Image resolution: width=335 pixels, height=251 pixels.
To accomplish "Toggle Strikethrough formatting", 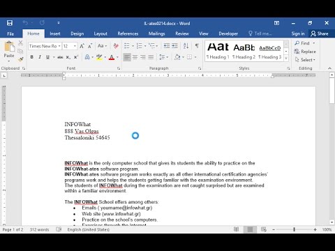I will [x=60, y=57].
